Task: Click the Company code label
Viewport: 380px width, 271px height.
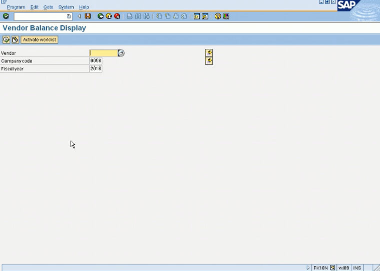Action: (17, 61)
